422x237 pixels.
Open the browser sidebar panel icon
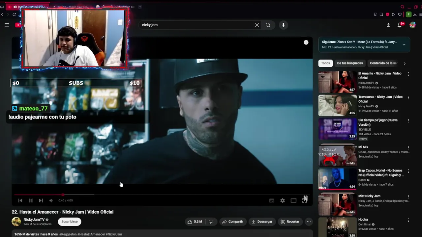pos(2,7)
